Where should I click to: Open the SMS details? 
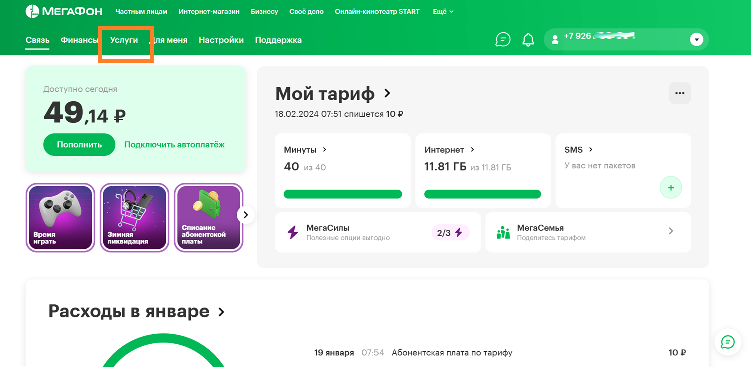pyautogui.click(x=579, y=150)
